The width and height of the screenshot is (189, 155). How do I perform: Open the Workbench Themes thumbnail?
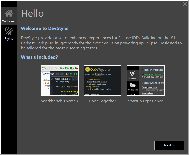[x=60, y=81]
